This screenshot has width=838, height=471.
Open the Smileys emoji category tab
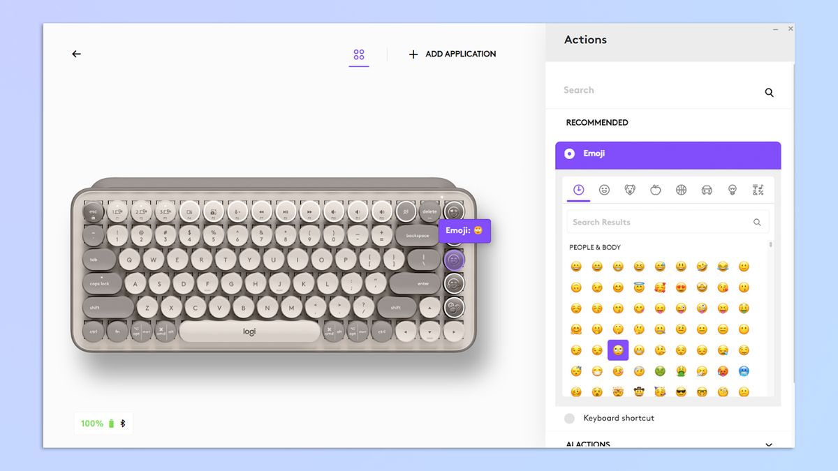(x=605, y=190)
